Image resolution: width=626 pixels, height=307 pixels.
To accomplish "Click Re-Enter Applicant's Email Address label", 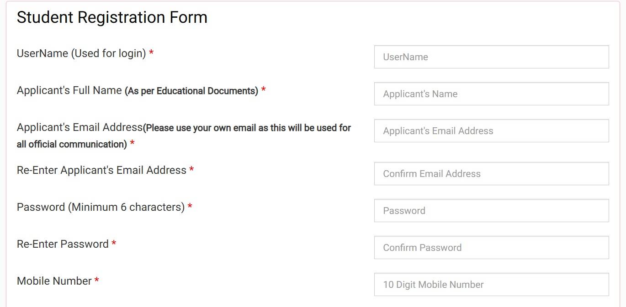I will [x=101, y=170].
